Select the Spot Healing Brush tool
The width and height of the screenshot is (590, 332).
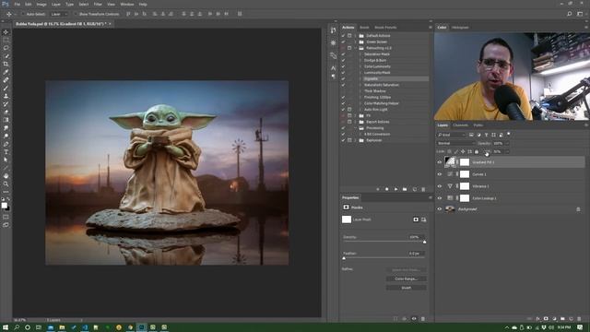pos(6,80)
